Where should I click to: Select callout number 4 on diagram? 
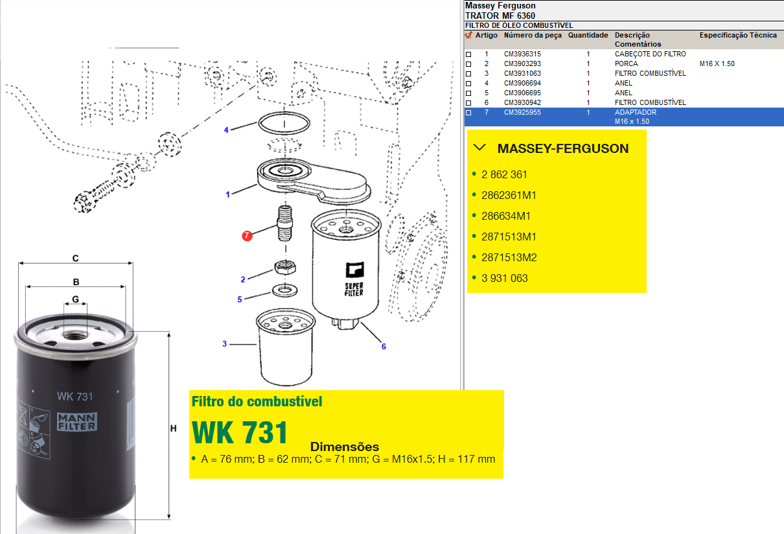pos(226,130)
